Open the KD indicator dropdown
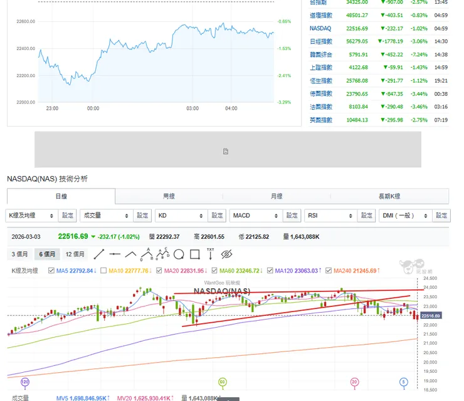The image size is (464, 401). (x=181, y=216)
